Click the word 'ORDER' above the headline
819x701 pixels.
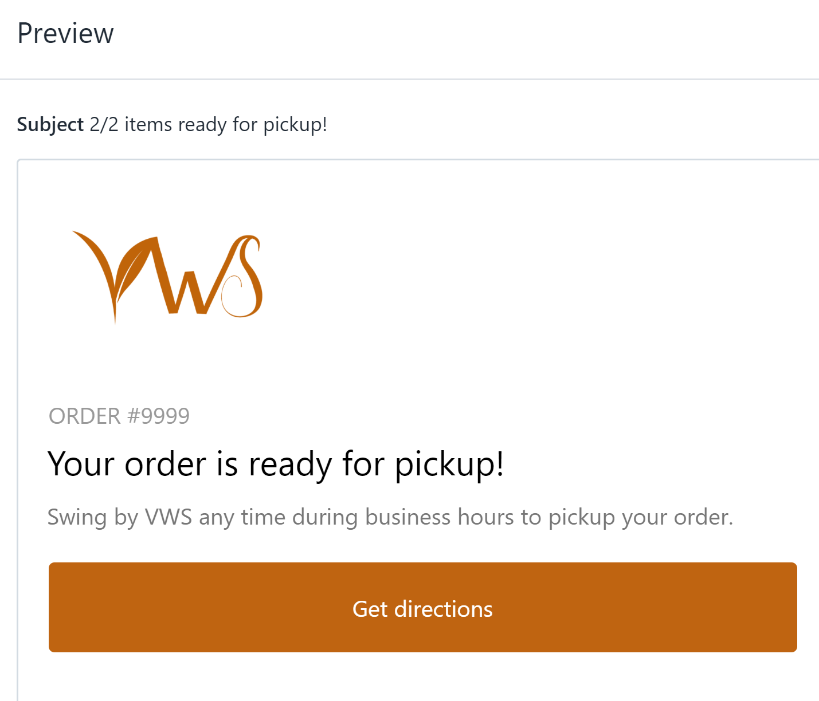pyautogui.click(x=85, y=416)
